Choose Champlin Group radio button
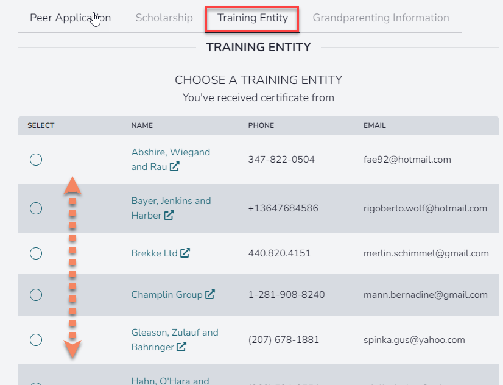 36,294
